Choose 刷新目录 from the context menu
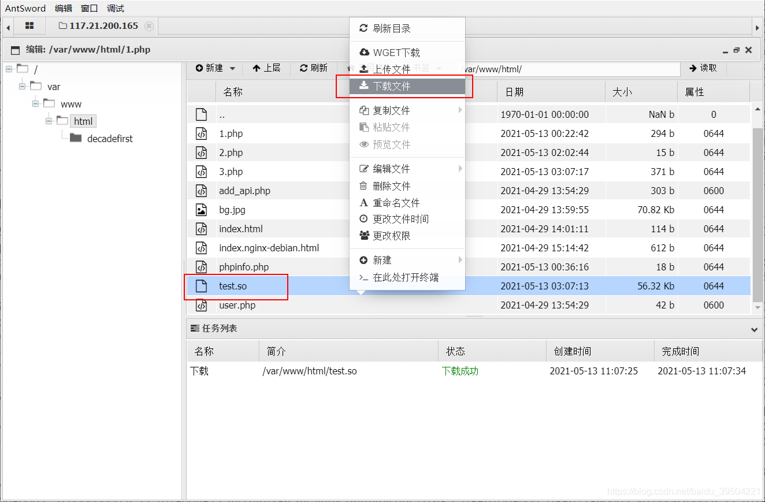765x502 pixels. point(385,28)
